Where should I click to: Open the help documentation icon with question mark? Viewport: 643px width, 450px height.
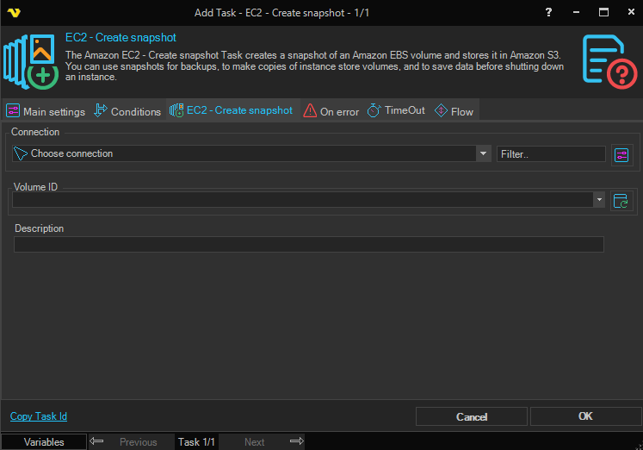[x=609, y=61]
